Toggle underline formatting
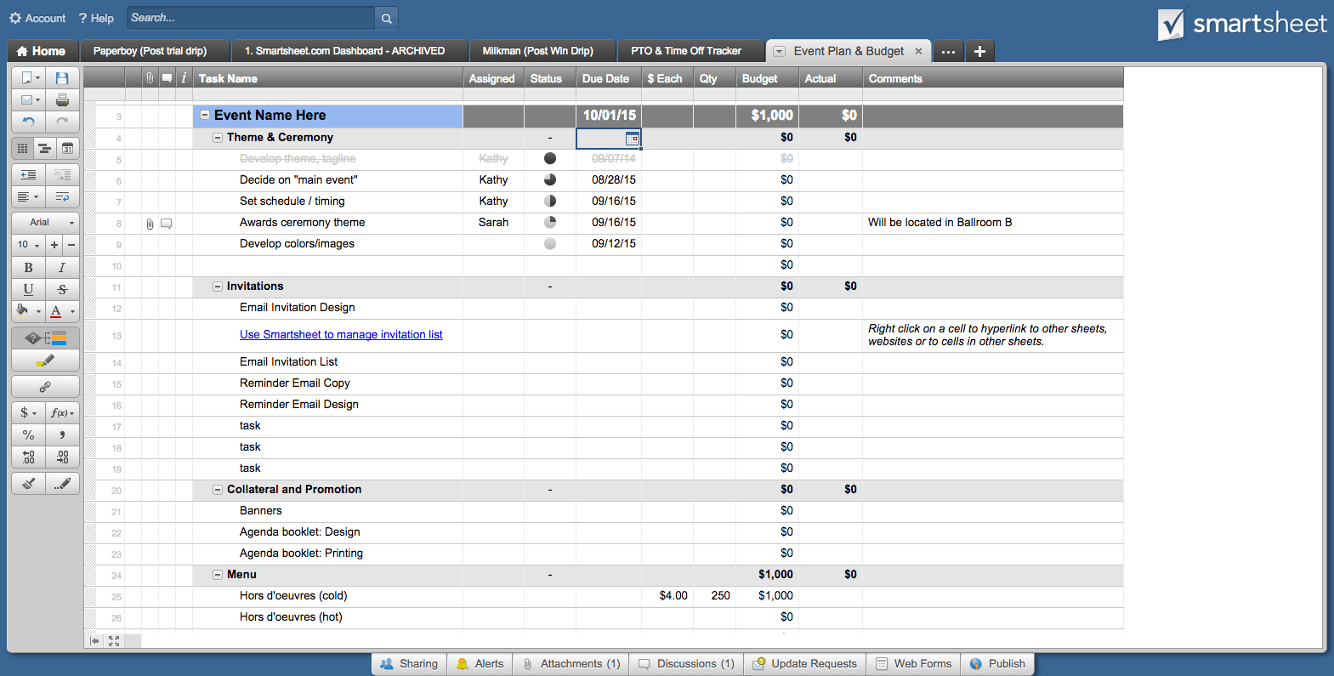The height and width of the screenshot is (676, 1334). (28, 289)
